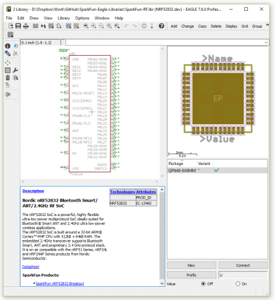Click the Prefix button
The height and width of the screenshot is (300, 275).
pyautogui.click(x=192, y=275)
